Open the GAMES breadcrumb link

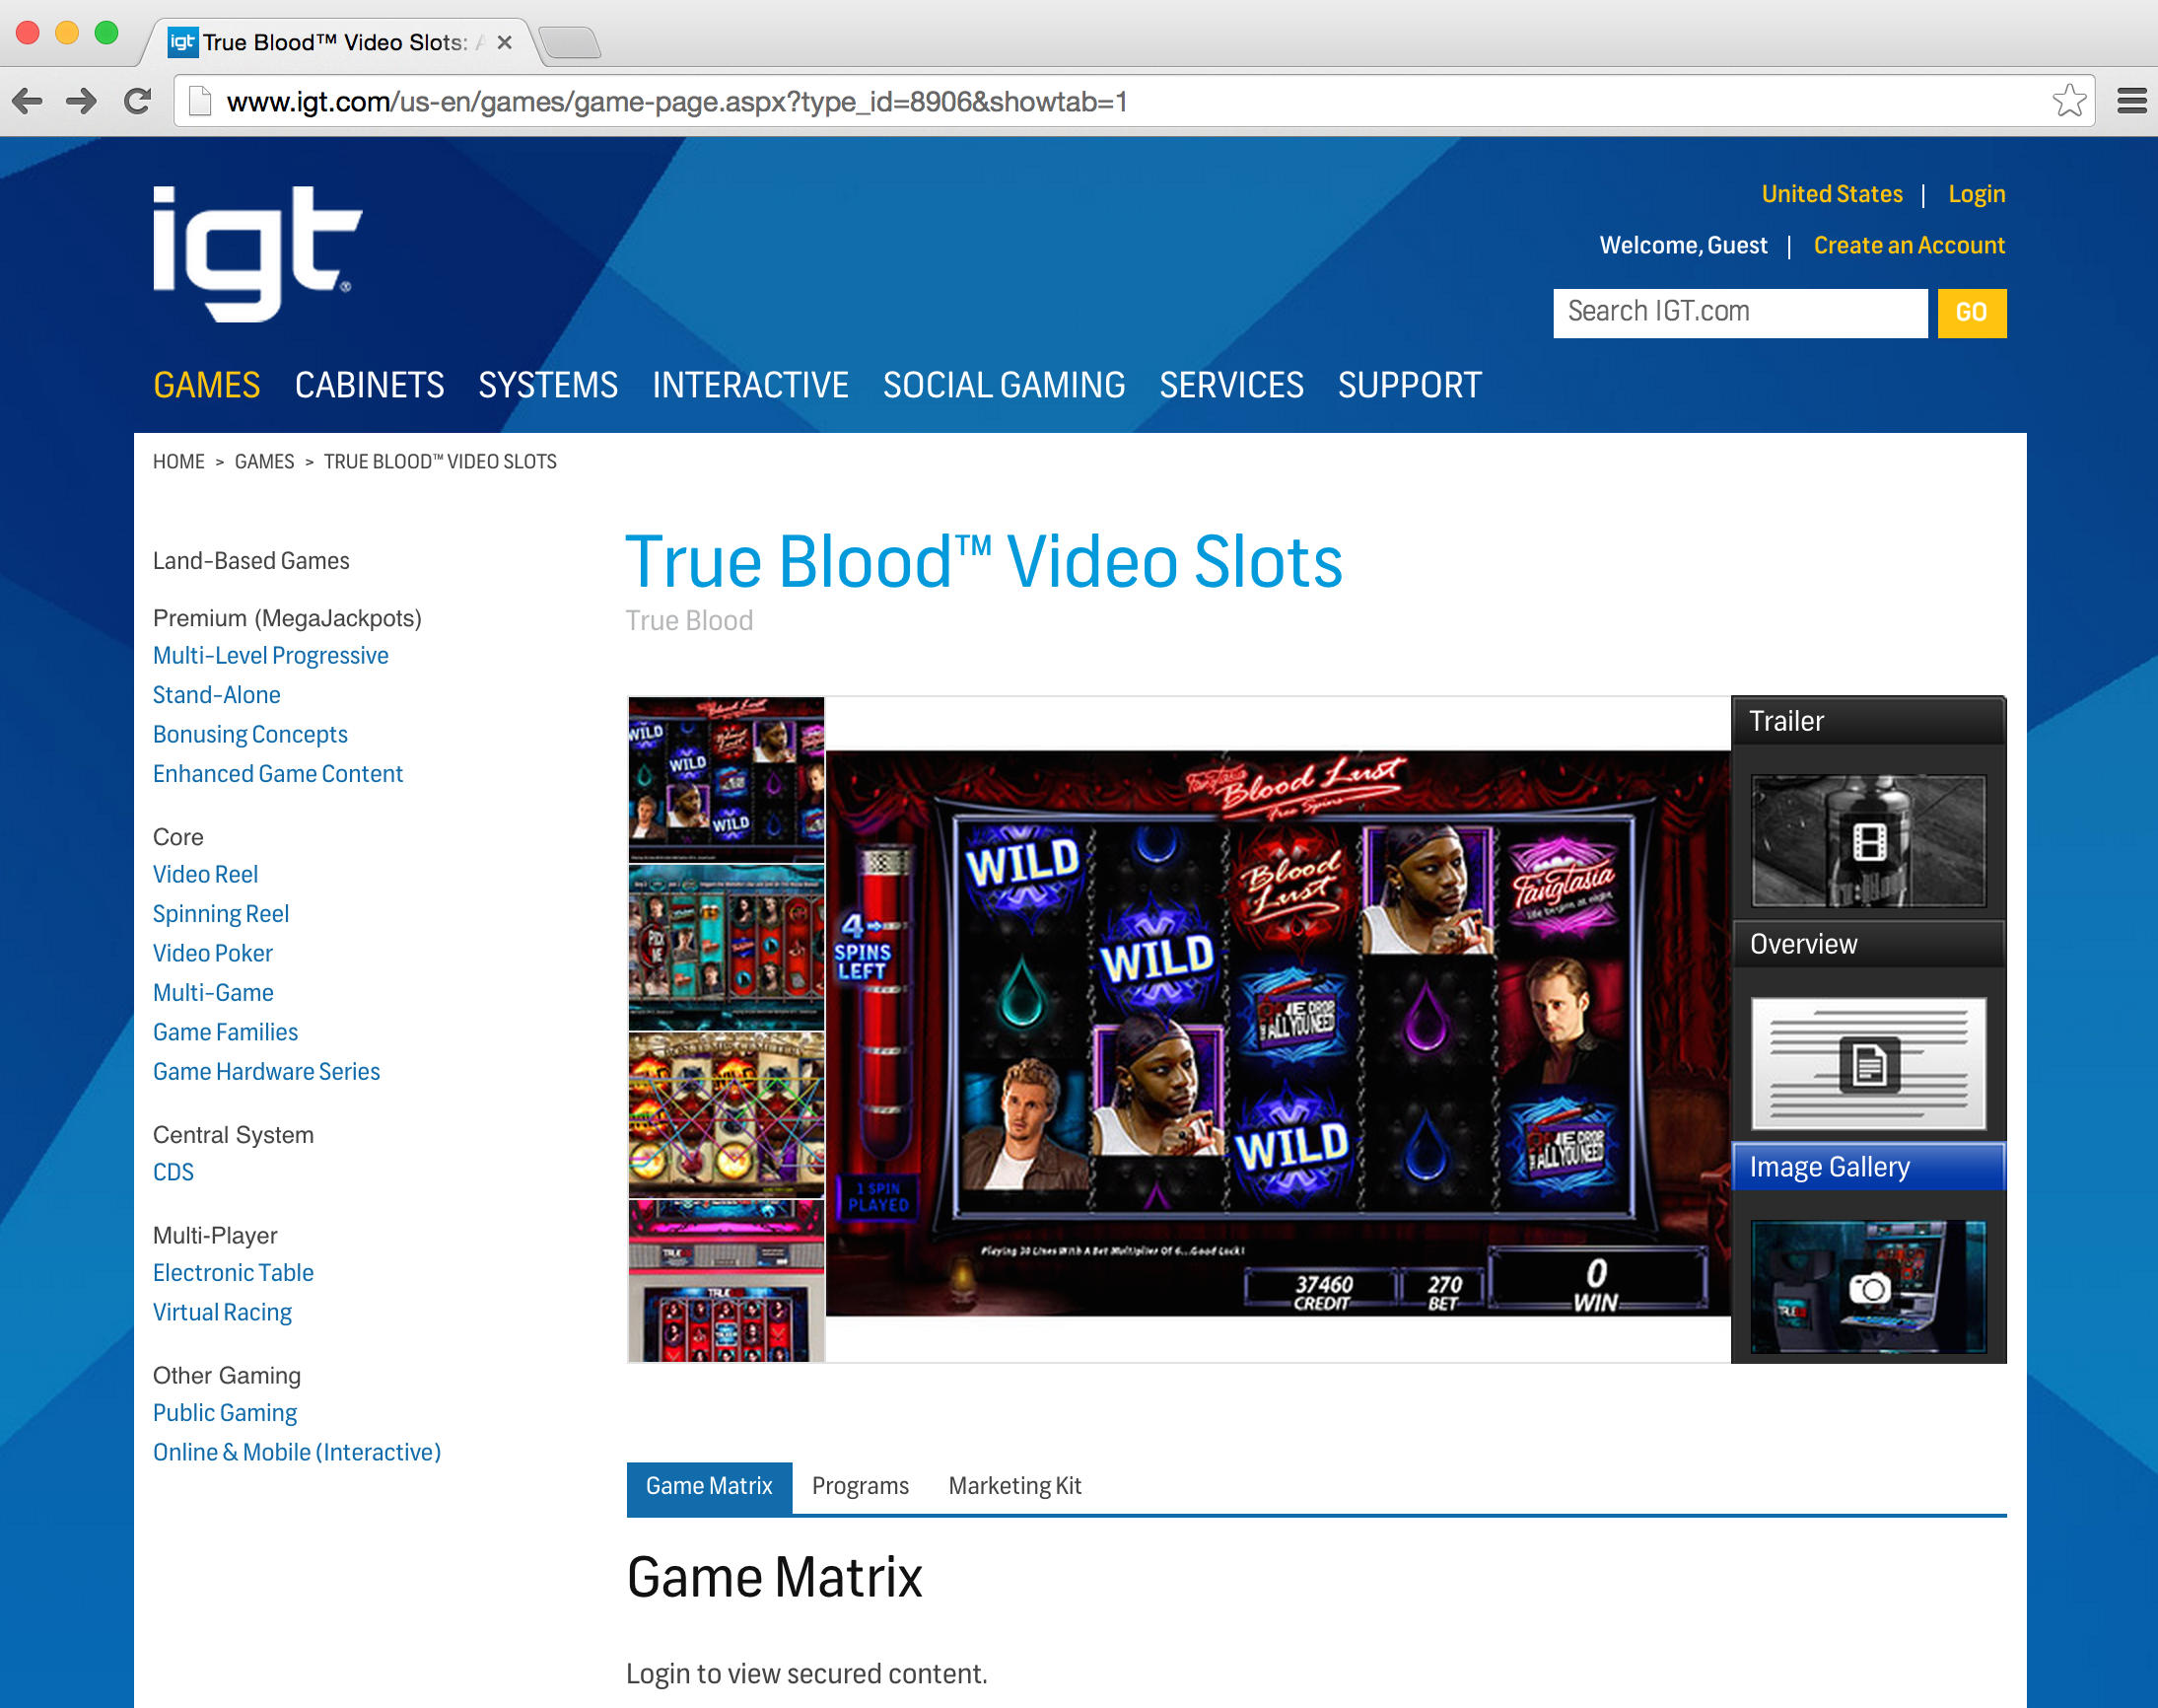tap(263, 461)
